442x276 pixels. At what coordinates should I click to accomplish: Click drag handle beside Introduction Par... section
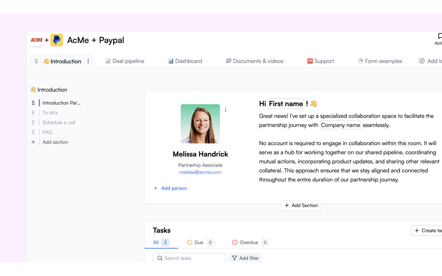[33, 103]
